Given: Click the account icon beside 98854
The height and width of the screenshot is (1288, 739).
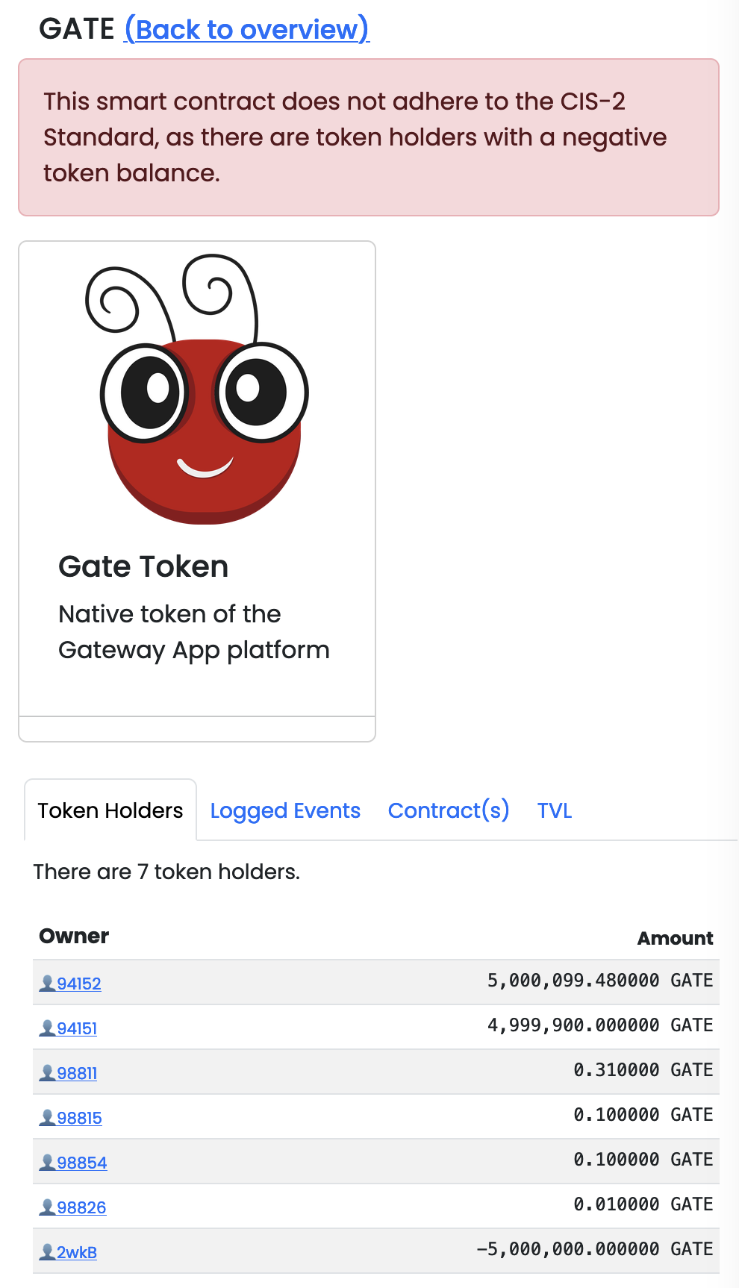Looking at the screenshot, I should point(48,1163).
